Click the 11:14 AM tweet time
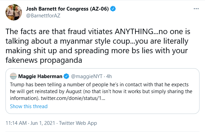Screen dimensions: 205x132 pos(16,123)
